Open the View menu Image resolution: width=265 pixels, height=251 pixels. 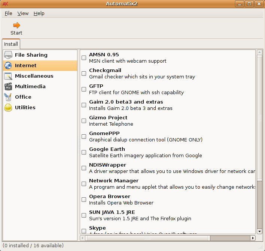(23, 13)
